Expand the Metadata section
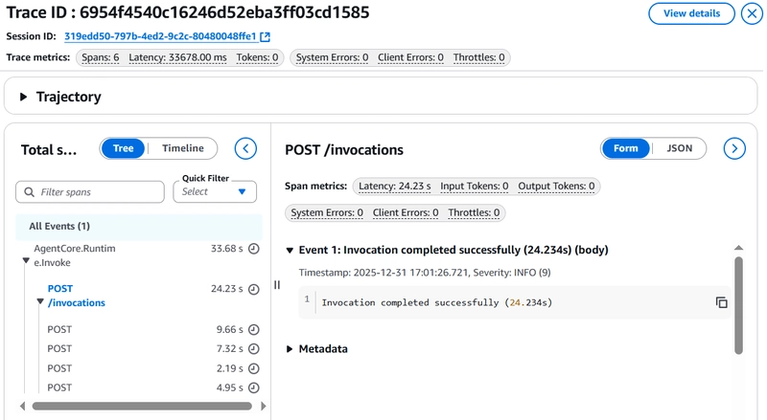767x420 pixels. 291,349
